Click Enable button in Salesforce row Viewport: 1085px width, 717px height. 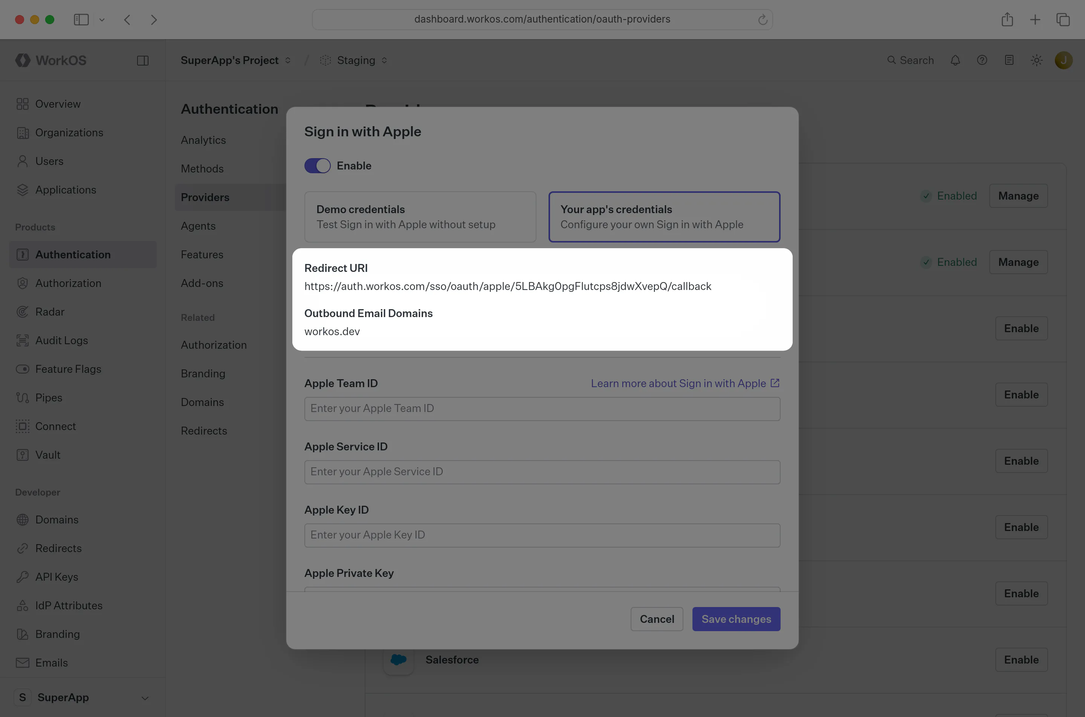tap(1021, 659)
